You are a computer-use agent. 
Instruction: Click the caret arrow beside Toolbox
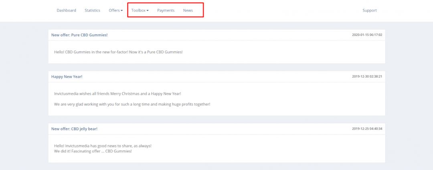tap(148, 11)
